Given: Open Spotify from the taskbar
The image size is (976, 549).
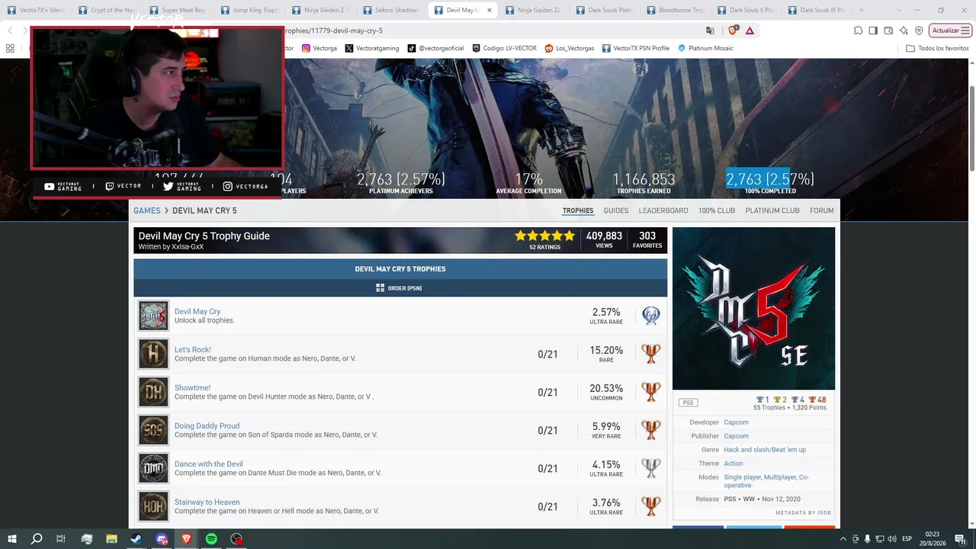Looking at the screenshot, I should tap(211, 539).
